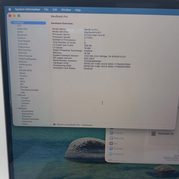Select SAS in the sidebar
This screenshot has width=179, height=179.
(x=22, y=79)
